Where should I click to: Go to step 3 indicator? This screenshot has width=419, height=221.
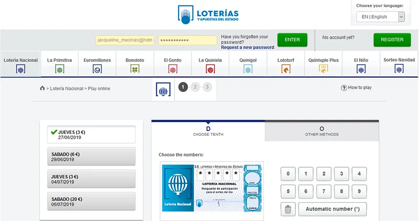click(207, 87)
